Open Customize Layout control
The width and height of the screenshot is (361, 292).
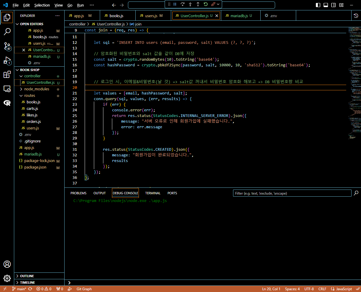[x=341, y=5]
